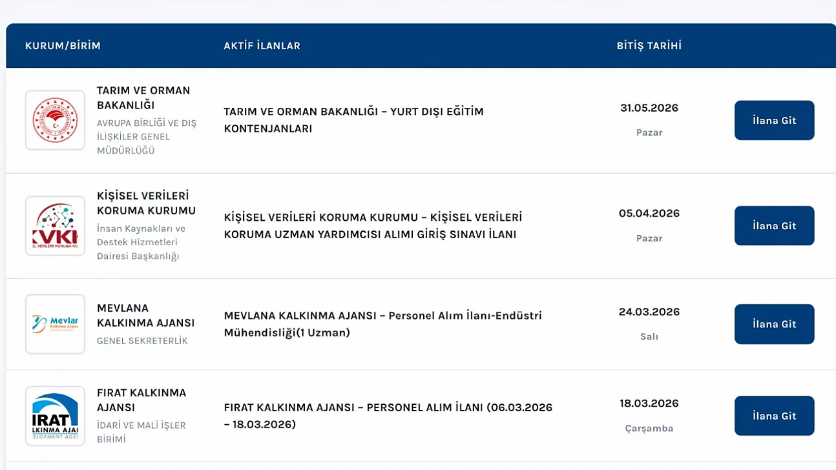Click İlana Git for Tarım ve Orman Bakanlığı
836x470 pixels.
774,120
